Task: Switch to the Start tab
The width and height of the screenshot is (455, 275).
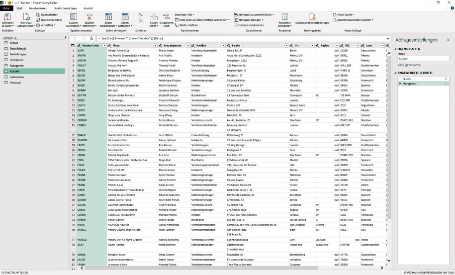Action: point(19,8)
